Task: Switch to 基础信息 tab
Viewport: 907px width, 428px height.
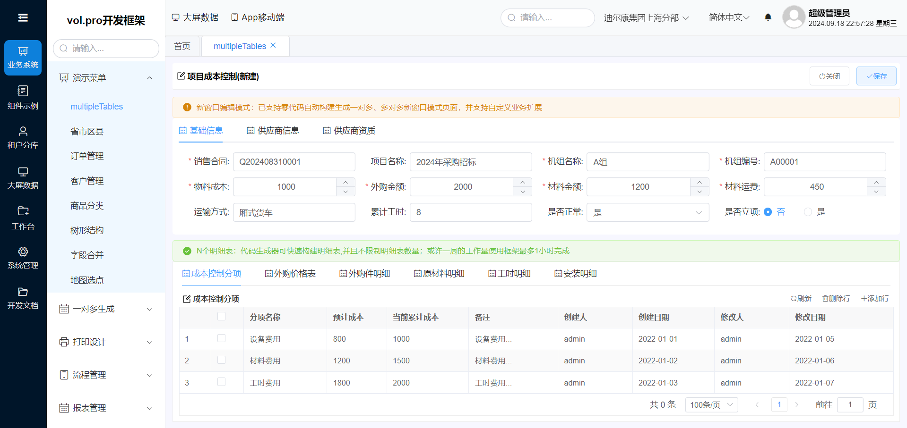Action: click(201, 131)
